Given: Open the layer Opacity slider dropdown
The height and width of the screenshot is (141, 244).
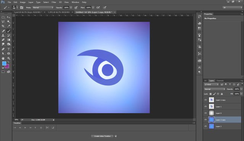Looking at the screenshot, I should coord(241,89).
